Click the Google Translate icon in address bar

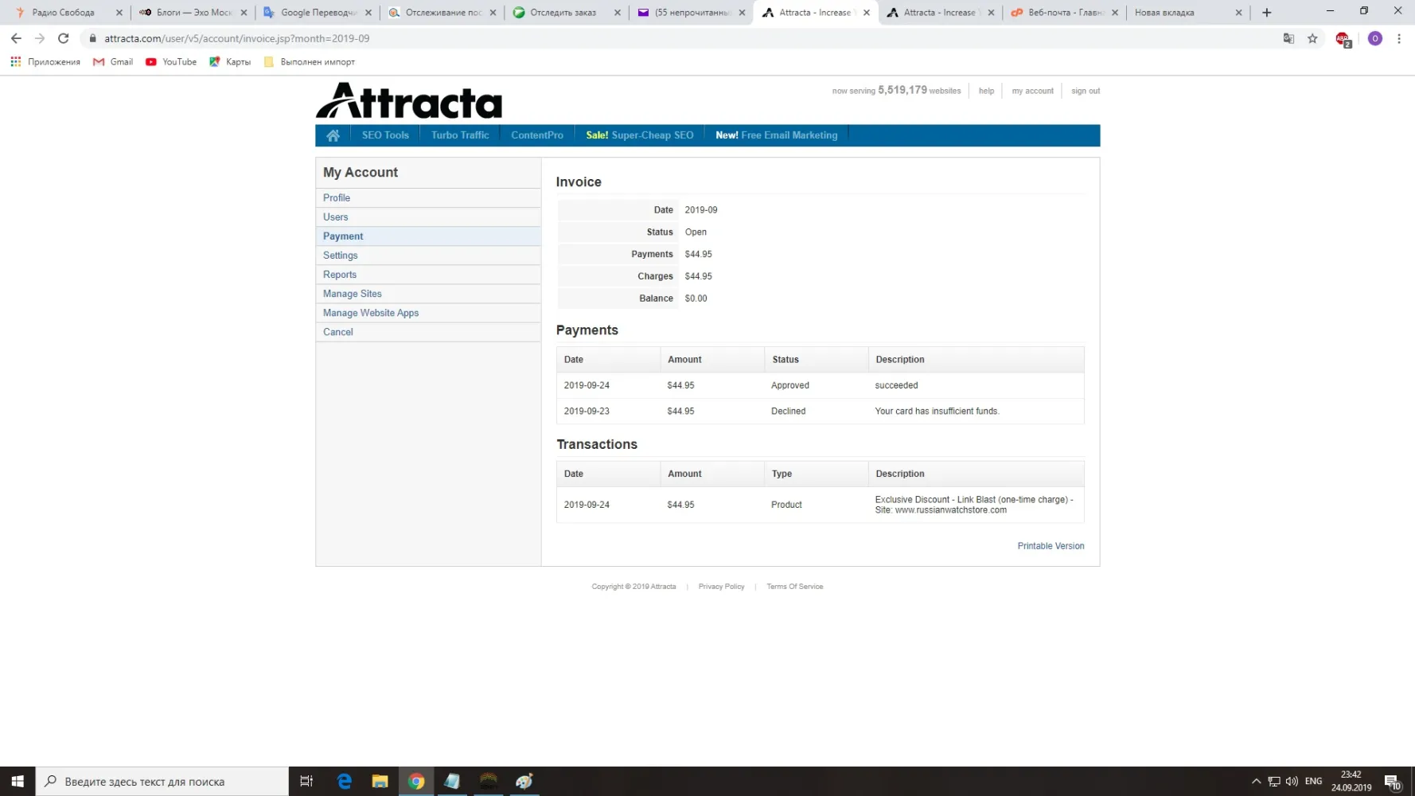click(1288, 38)
